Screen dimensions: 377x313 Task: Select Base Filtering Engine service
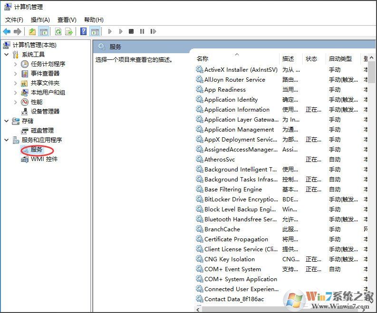[233, 190]
